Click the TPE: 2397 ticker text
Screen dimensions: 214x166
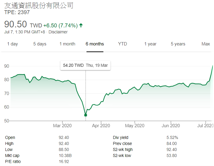[17, 12]
